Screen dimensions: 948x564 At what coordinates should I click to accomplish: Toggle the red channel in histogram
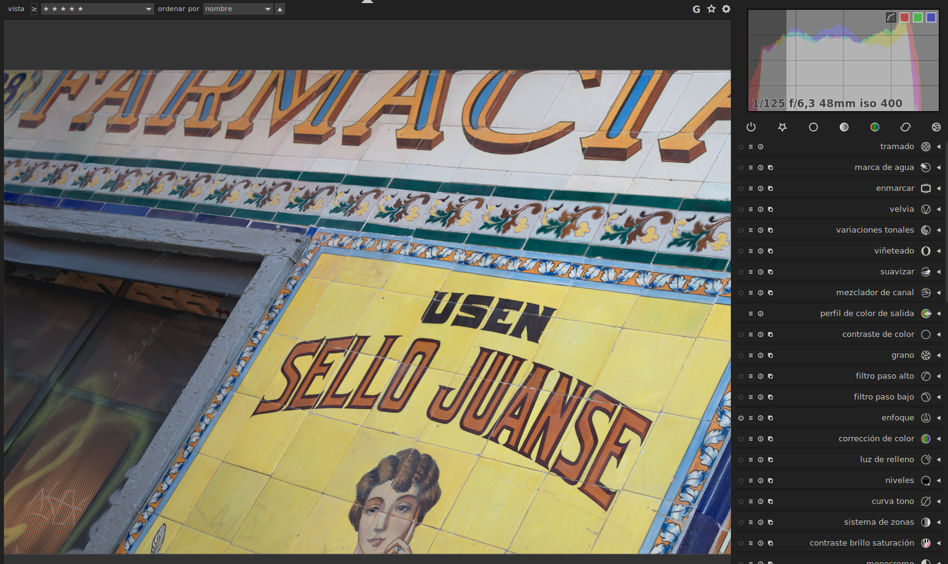[904, 17]
